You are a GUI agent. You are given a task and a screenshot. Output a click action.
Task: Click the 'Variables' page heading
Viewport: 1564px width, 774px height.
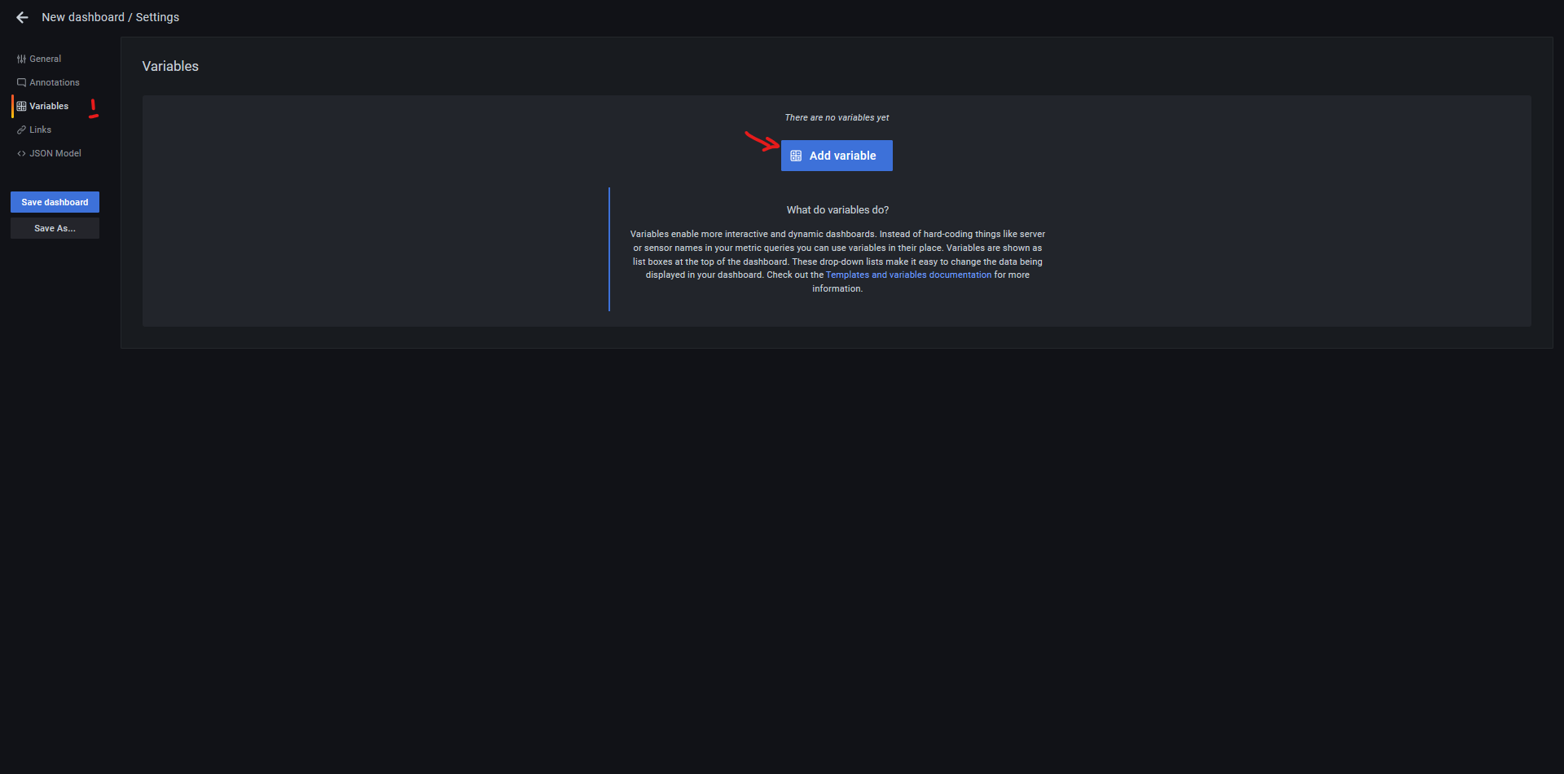coord(170,66)
